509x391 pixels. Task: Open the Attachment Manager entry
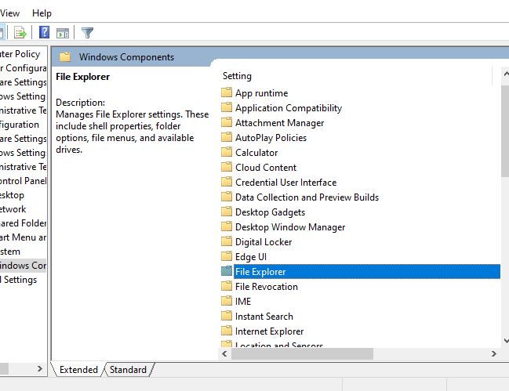click(280, 123)
